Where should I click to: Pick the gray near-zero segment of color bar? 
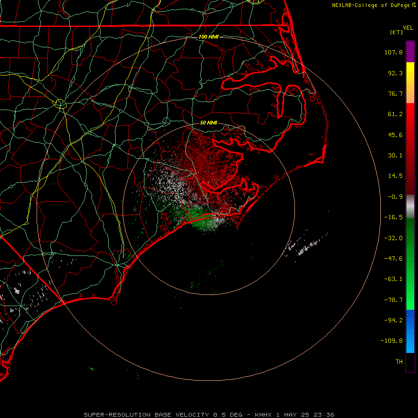point(410,207)
